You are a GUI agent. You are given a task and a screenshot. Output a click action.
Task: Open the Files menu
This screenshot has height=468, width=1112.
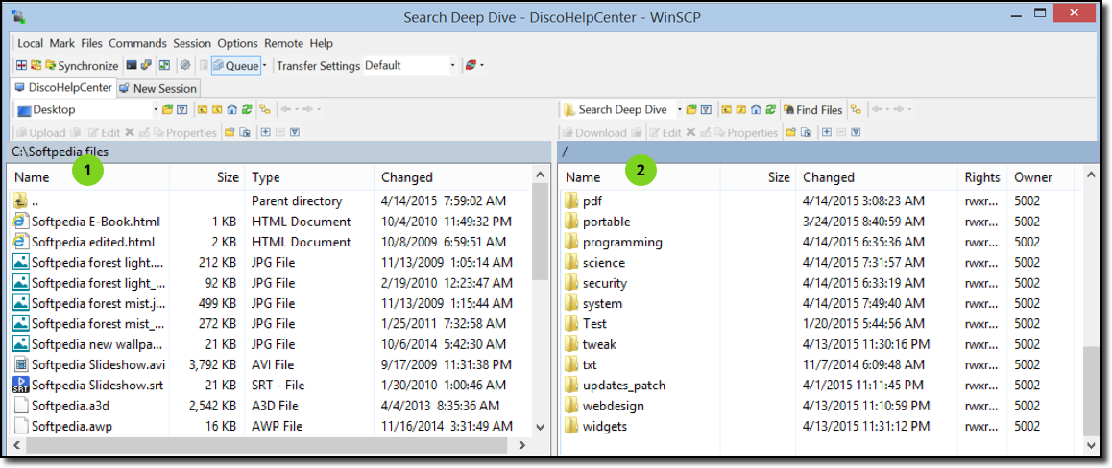91,43
